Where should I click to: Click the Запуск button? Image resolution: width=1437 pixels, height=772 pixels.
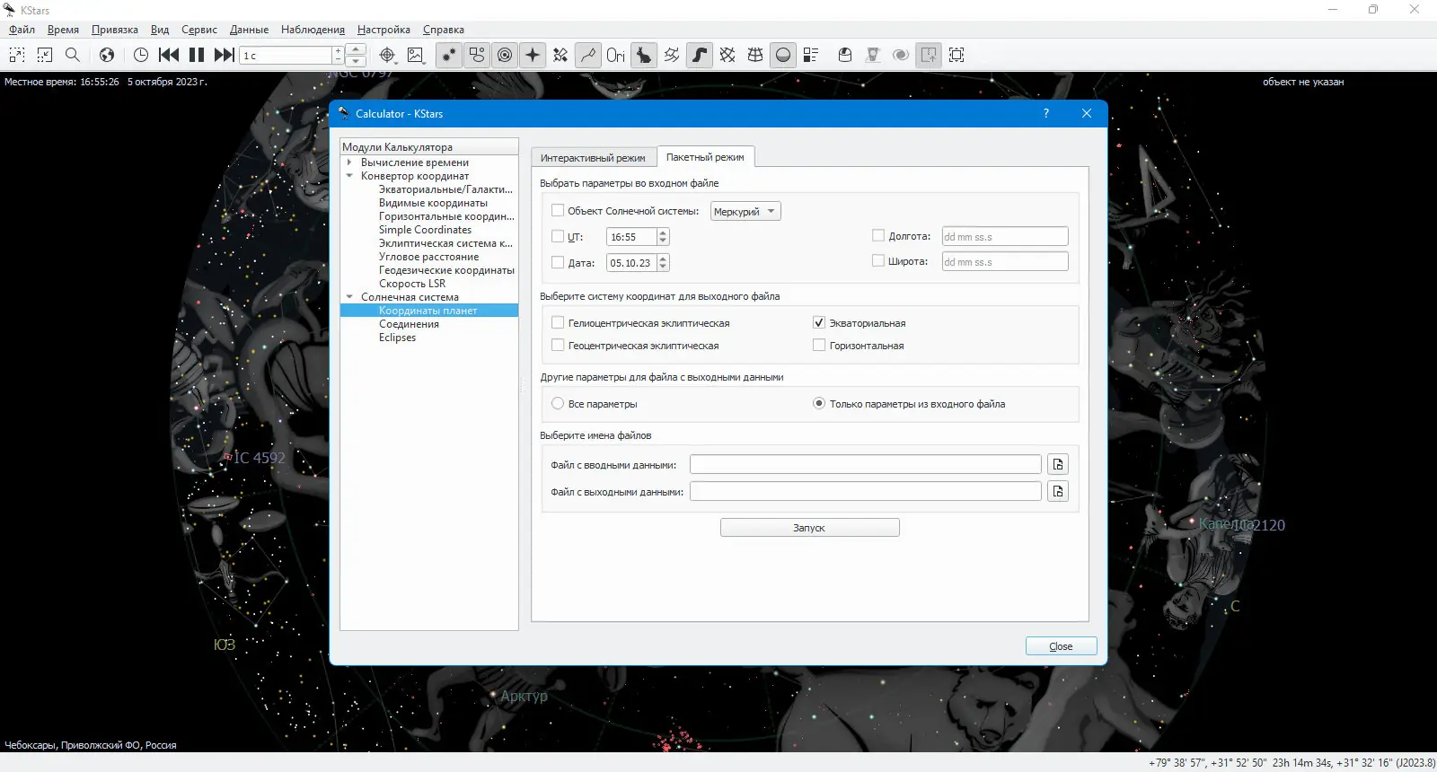tap(809, 528)
